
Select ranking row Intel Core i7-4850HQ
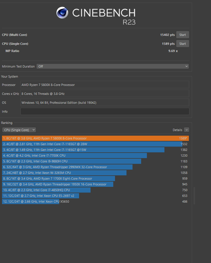tap(95, 190)
